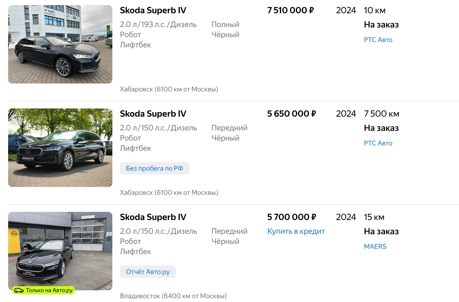The width and height of the screenshot is (459, 302).
Task: Open the first РТС Авто dealer link
Action: (378, 40)
